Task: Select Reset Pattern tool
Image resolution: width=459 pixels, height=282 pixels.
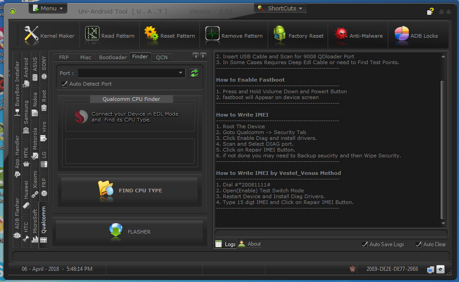Action: tap(169, 35)
